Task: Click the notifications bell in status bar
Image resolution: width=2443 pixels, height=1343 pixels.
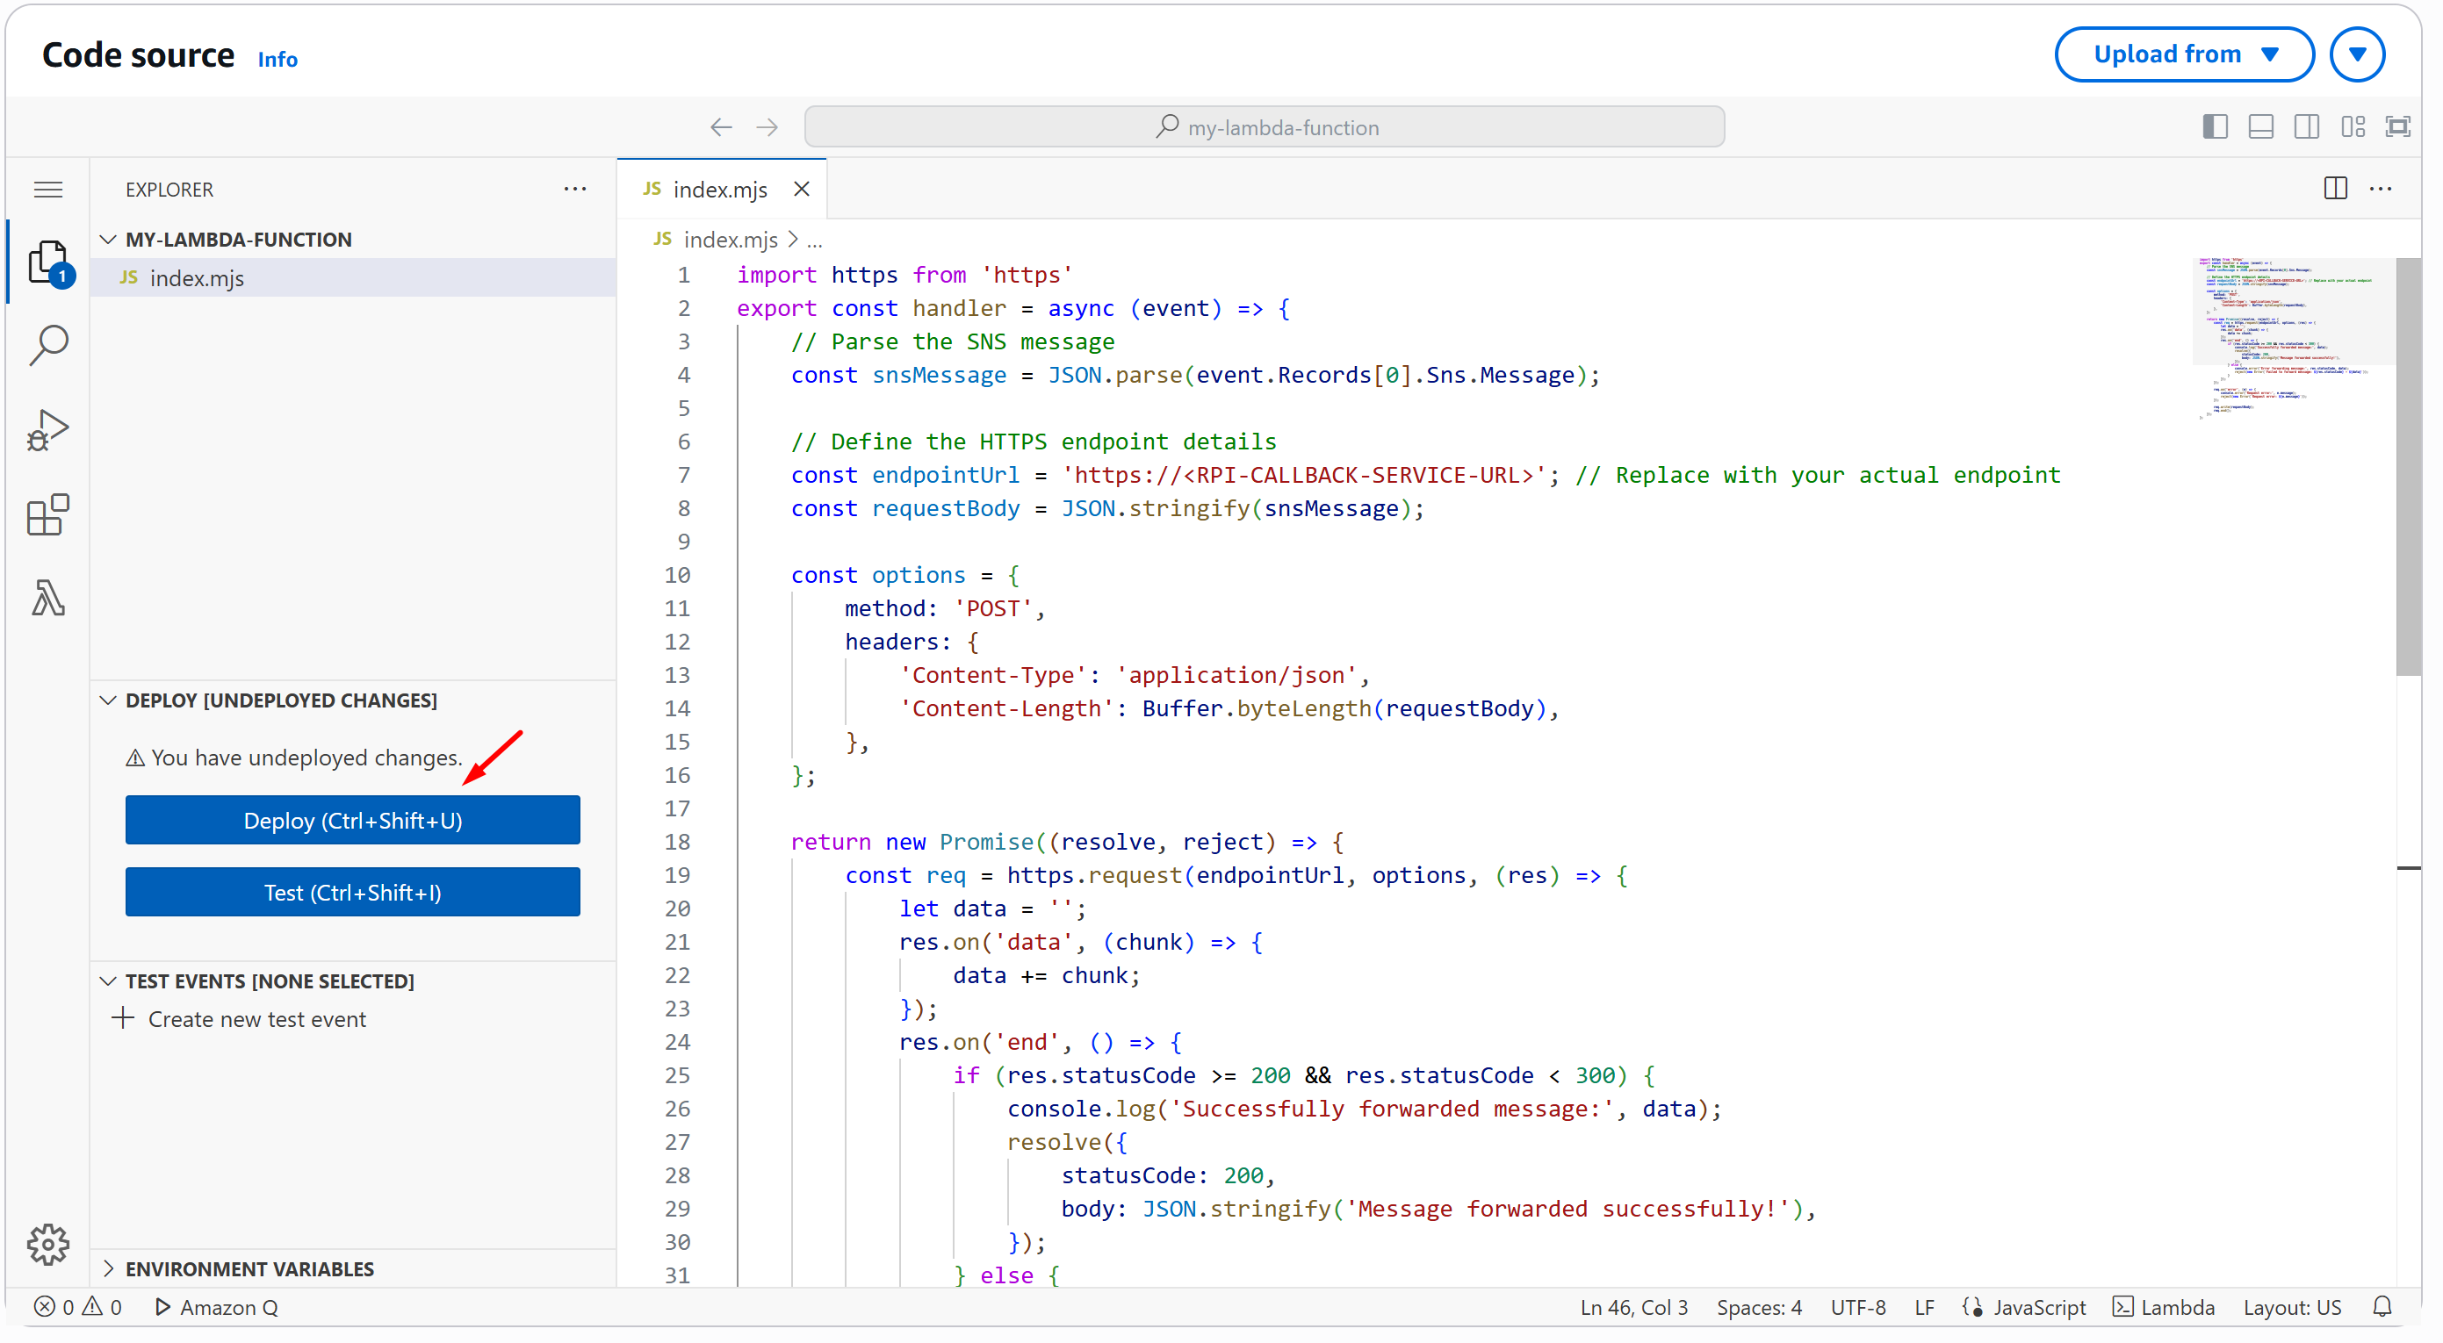Action: point(2382,1307)
